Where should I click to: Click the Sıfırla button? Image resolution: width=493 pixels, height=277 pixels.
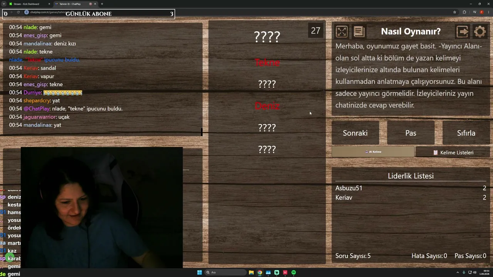(x=466, y=133)
